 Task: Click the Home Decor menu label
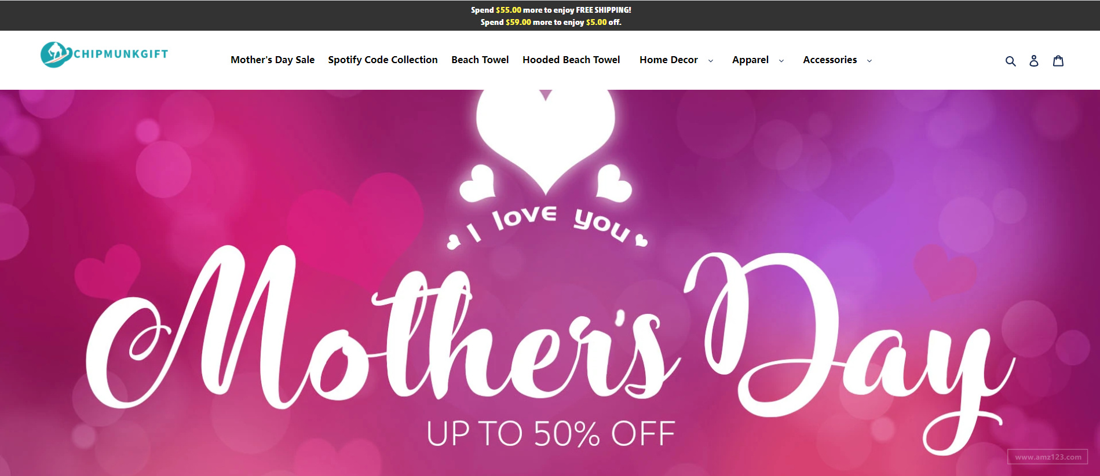(668, 60)
